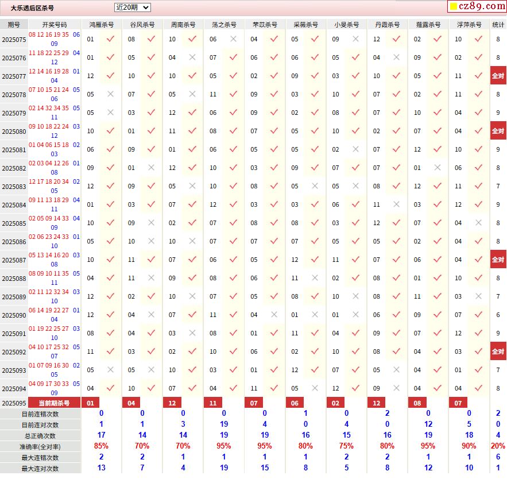Click the check mark in row 2025075 鸿雁杀号
Image resolution: width=507 pixels, height=479 pixels.
point(111,39)
